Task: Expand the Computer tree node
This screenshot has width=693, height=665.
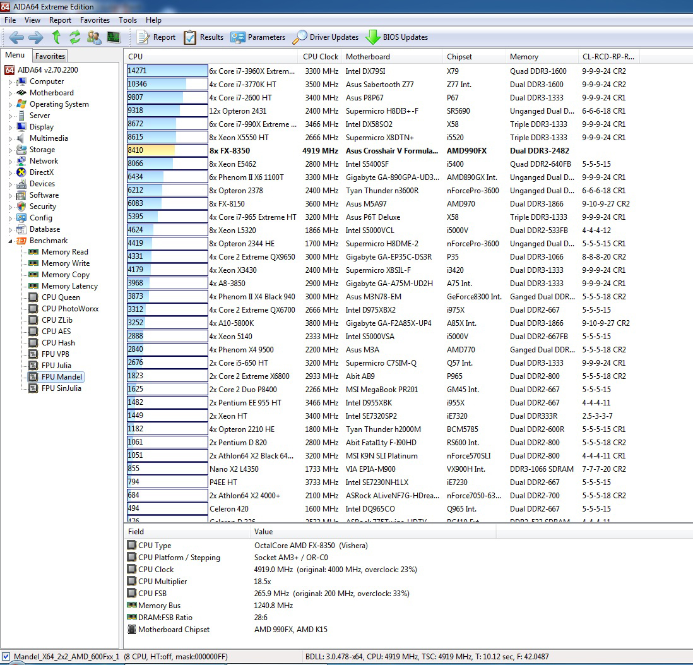Action: [9, 82]
